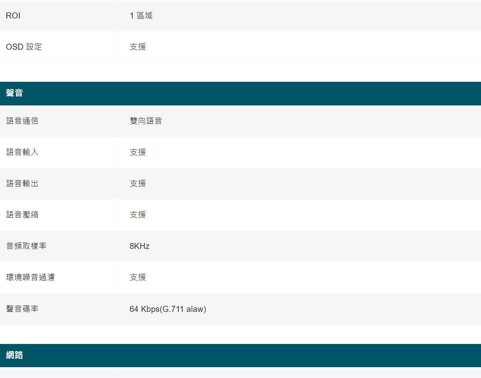Click '支援' value in 語音壓縮 row
Viewport: 481px width, 378px height.
coord(137,214)
